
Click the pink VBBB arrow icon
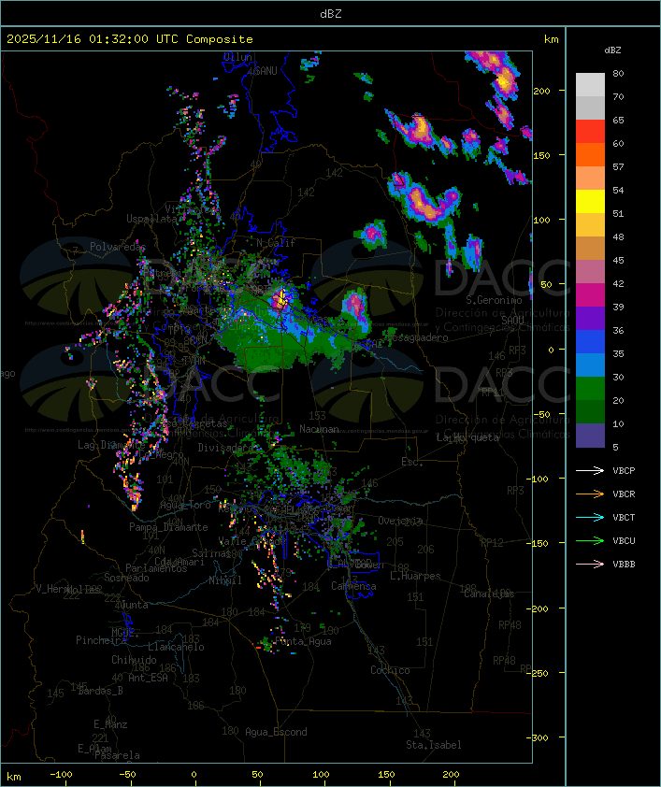(x=590, y=565)
